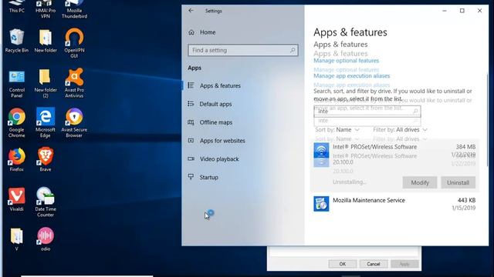The height and width of the screenshot is (277, 494).
Task: Click Modify for Intel PROSet/Wireless Software
Action: (x=420, y=182)
